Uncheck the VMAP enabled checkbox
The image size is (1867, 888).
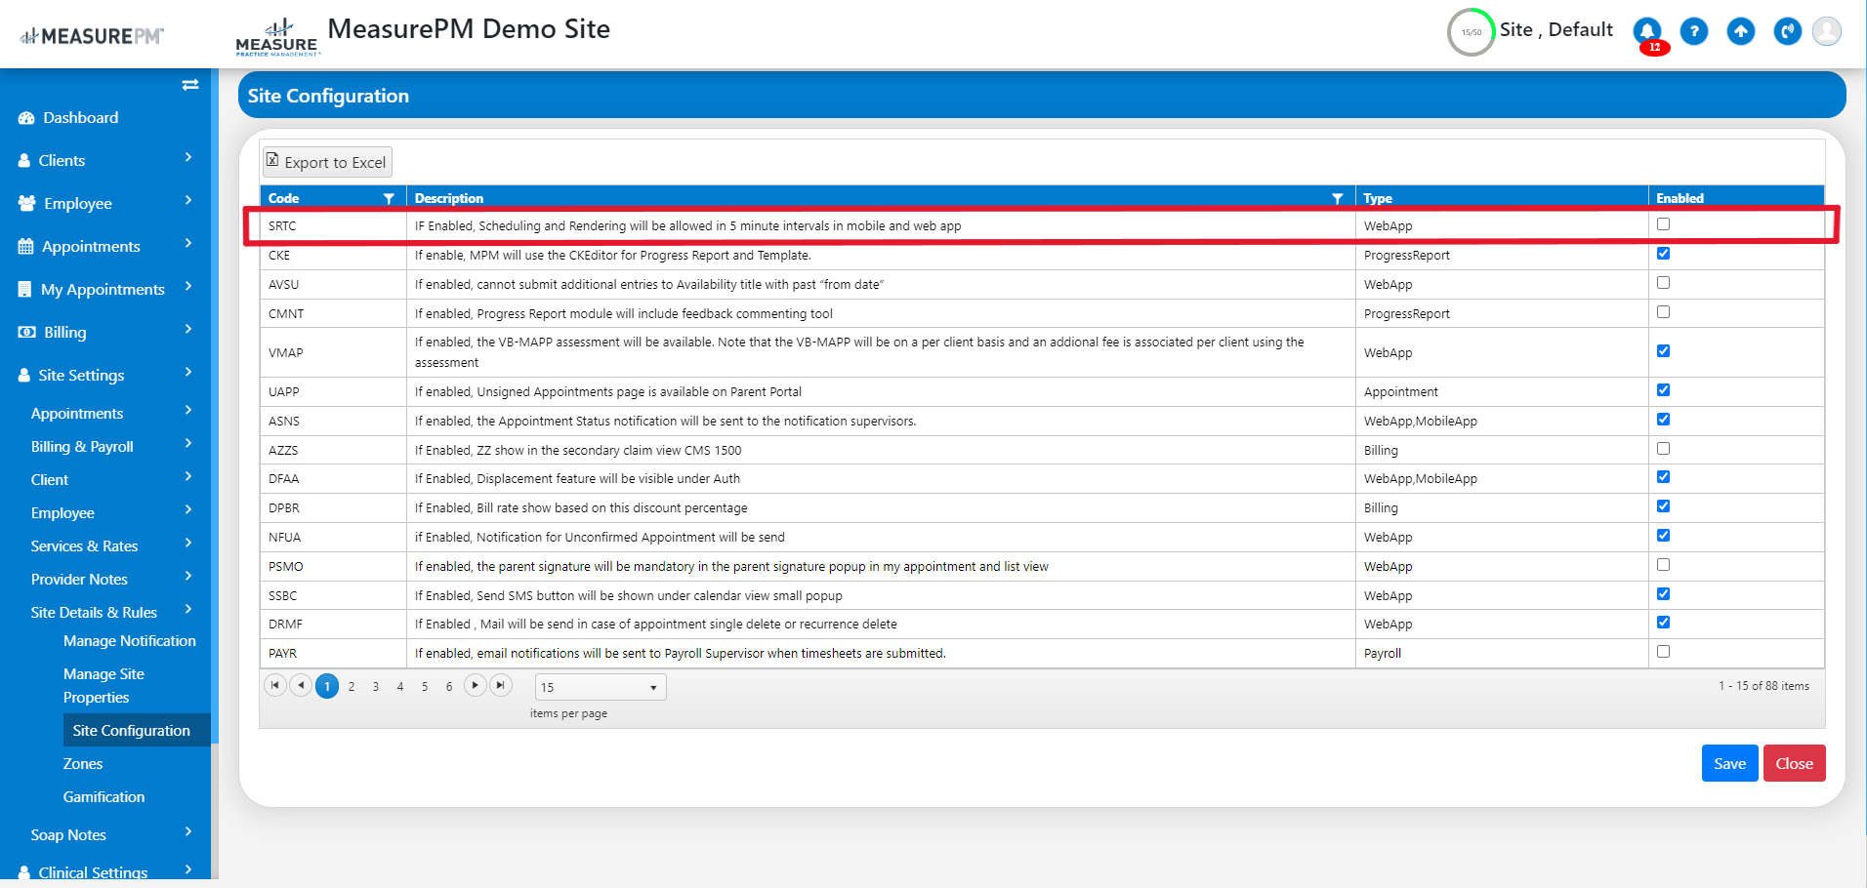tap(1663, 351)
